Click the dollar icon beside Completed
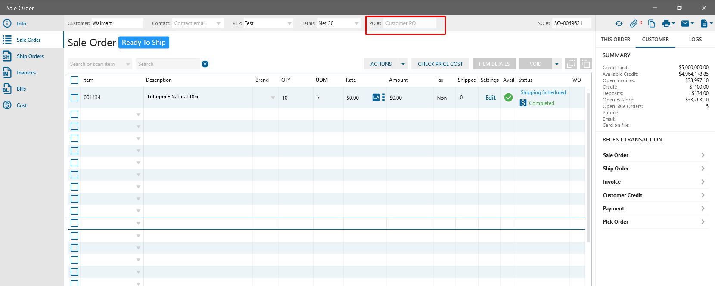This screenshot has width=715, height=286. (x=523, y=103)
